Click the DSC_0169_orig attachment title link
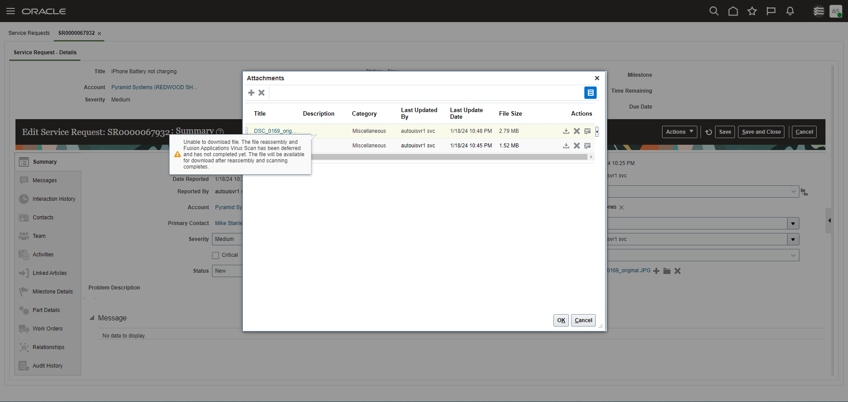Screen dimensions: 848x402 pos(274,131)
